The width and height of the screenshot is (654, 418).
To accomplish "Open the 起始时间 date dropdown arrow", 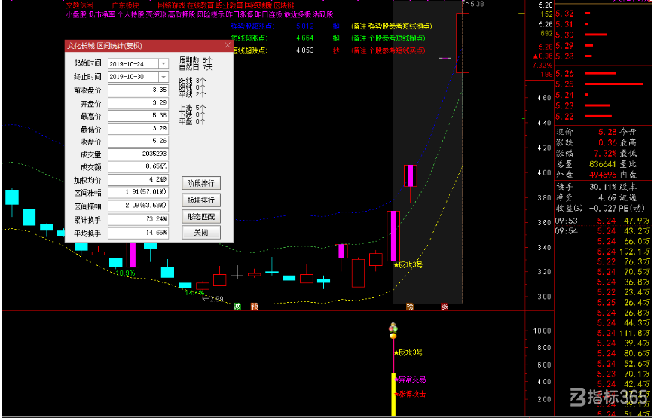I will click(x=163, y=64).
